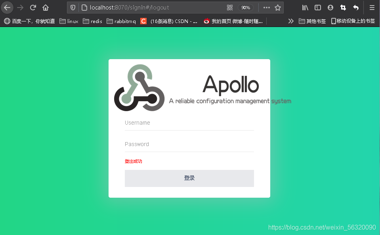380x235 pixels.
Task: Click the Password input field
Action: pos(189,144)
